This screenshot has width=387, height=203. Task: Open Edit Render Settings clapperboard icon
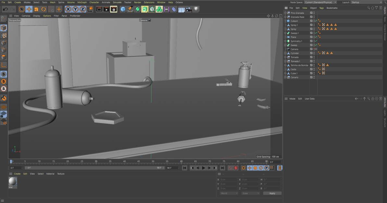tap(114, 9)
